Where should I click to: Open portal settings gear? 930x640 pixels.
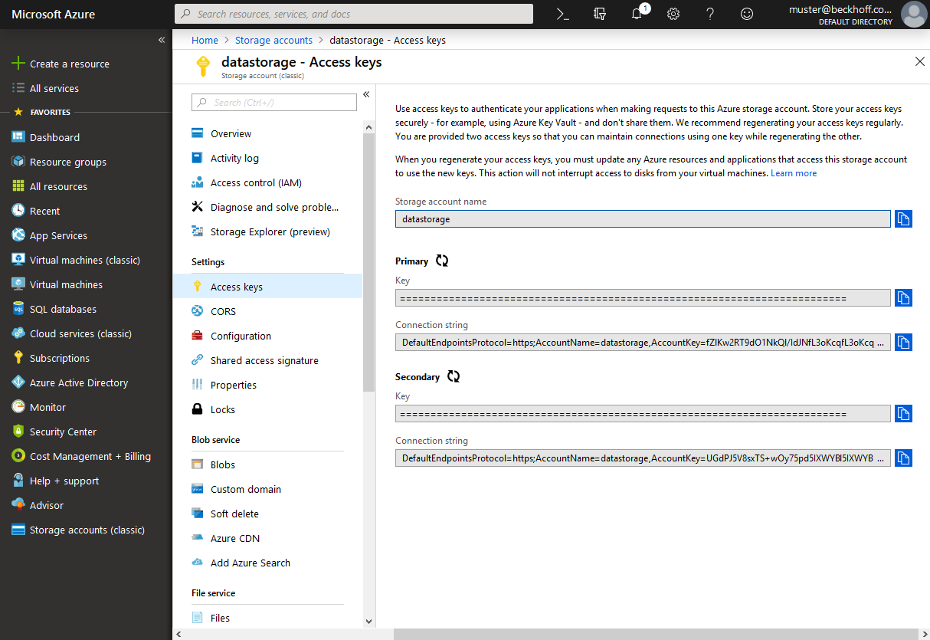click(673, 14)
